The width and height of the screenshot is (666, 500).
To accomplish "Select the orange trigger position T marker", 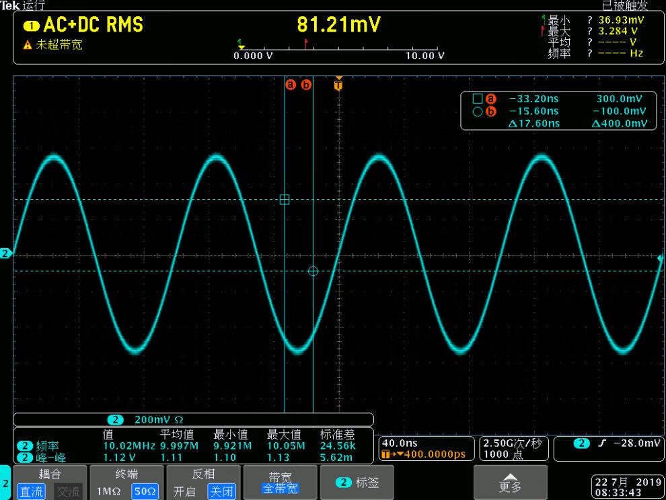I will tap(338, 84).
